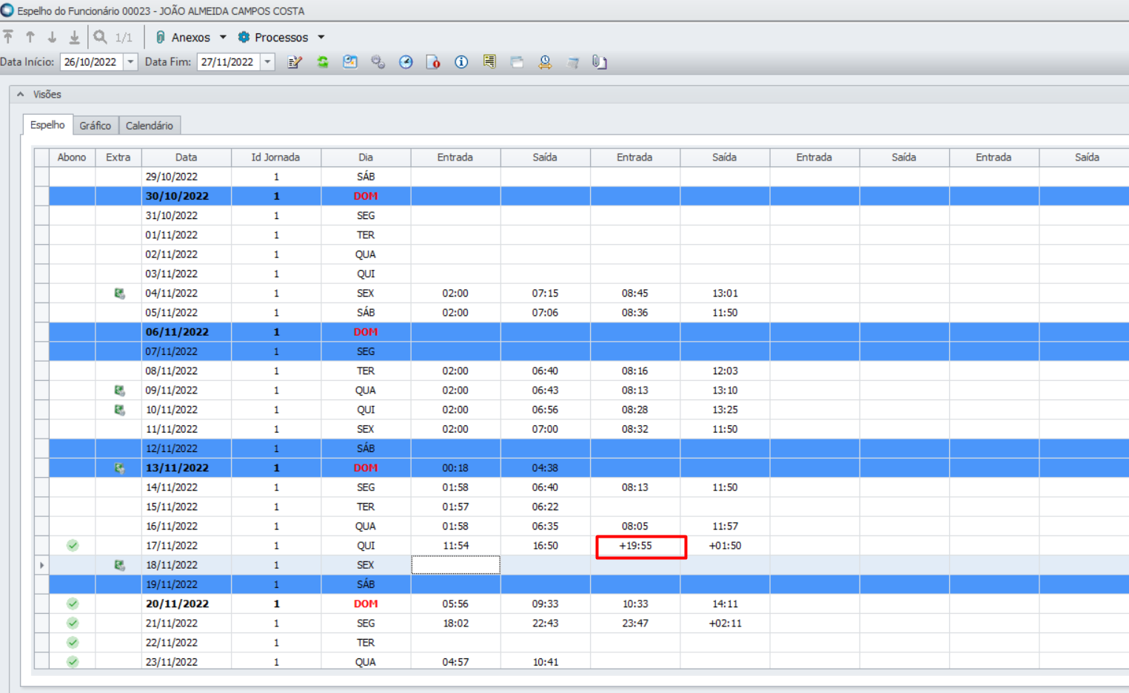Click the +02:11 cell on 21/11/2022
The height and width of the screenshot is (693, 1129).
click(x=725, y=623)
